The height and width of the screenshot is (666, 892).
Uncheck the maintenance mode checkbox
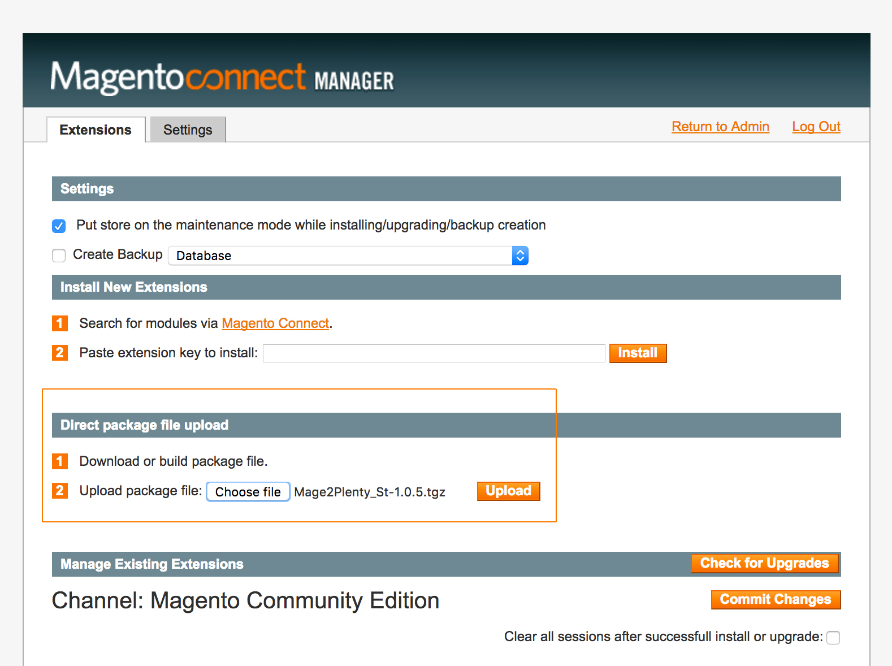click(x=59, y=226)
